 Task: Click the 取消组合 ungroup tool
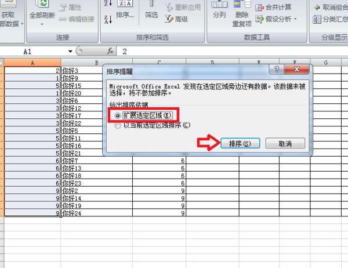[331, 8]
